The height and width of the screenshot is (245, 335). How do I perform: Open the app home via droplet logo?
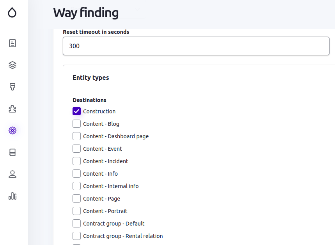(12, 12)
